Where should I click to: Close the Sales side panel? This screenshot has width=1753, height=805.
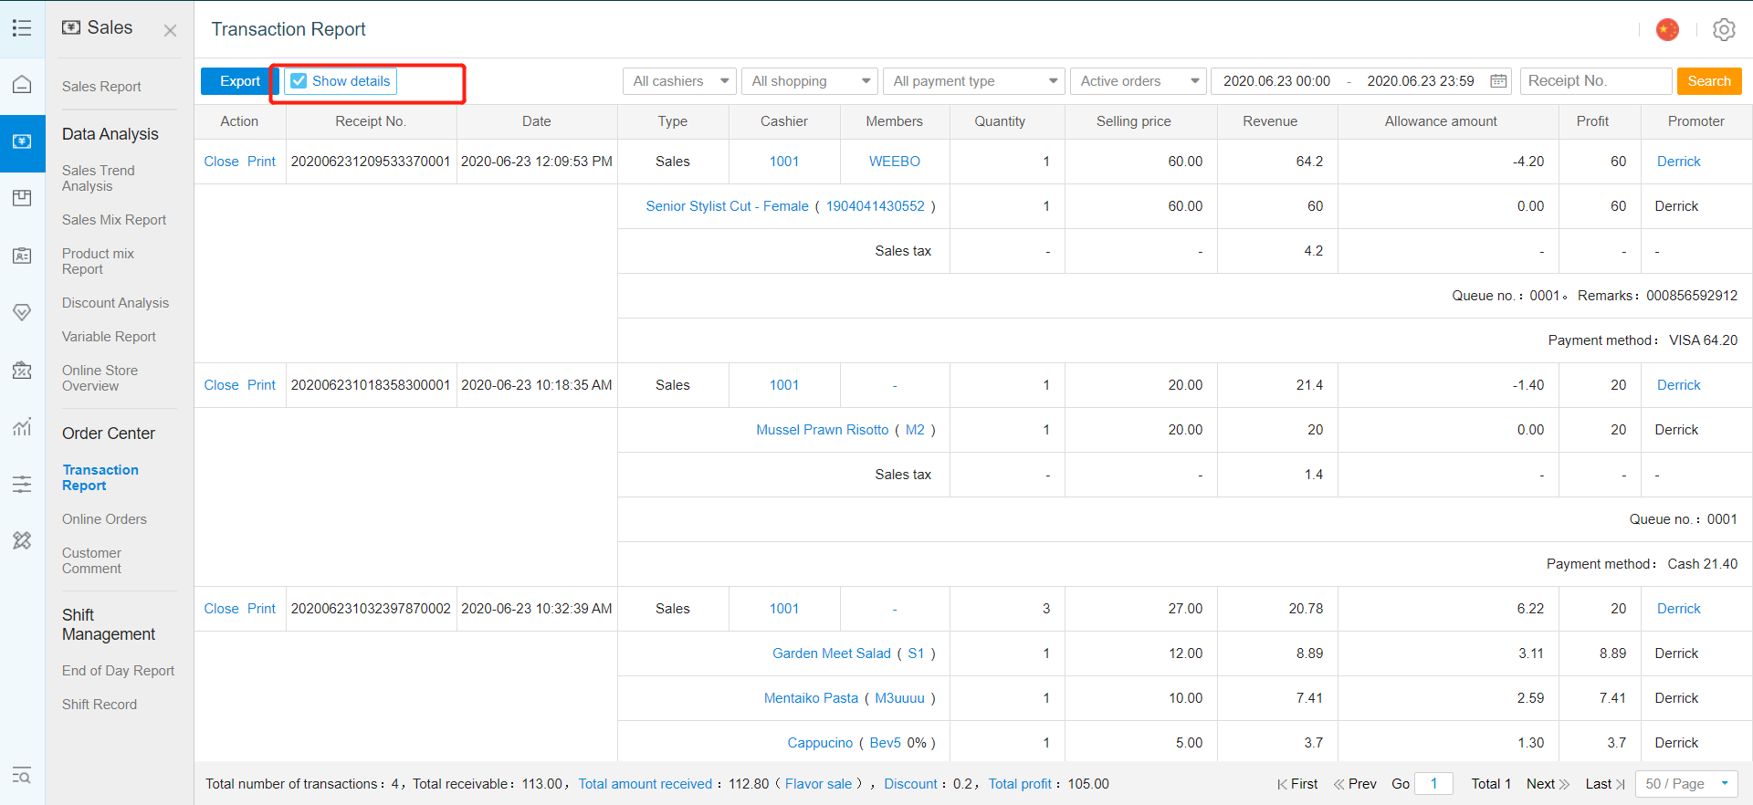(x=170, y=30)
